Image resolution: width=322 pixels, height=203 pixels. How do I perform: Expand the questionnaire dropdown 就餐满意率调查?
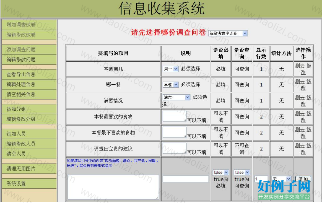(228, 33)
